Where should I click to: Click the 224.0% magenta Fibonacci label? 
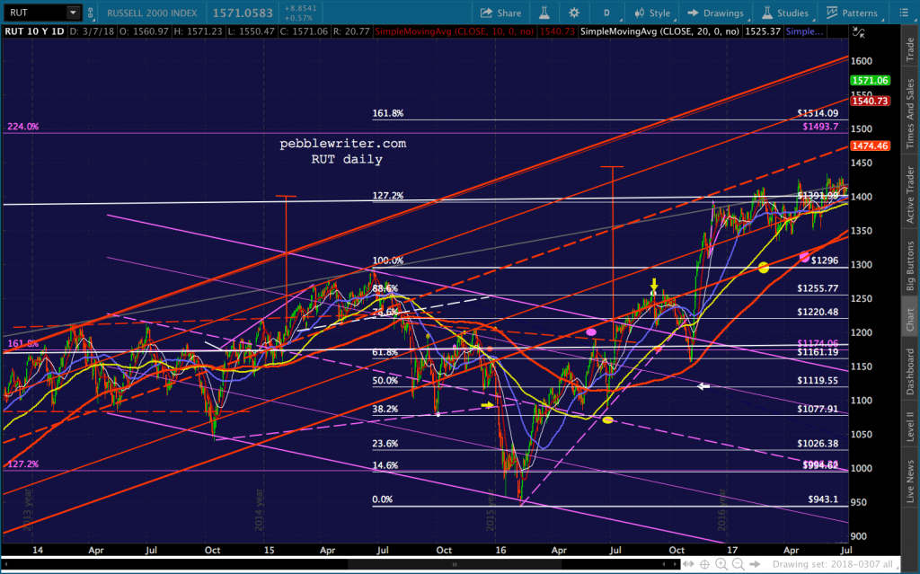pyautogui.click(x=23, y=126)
